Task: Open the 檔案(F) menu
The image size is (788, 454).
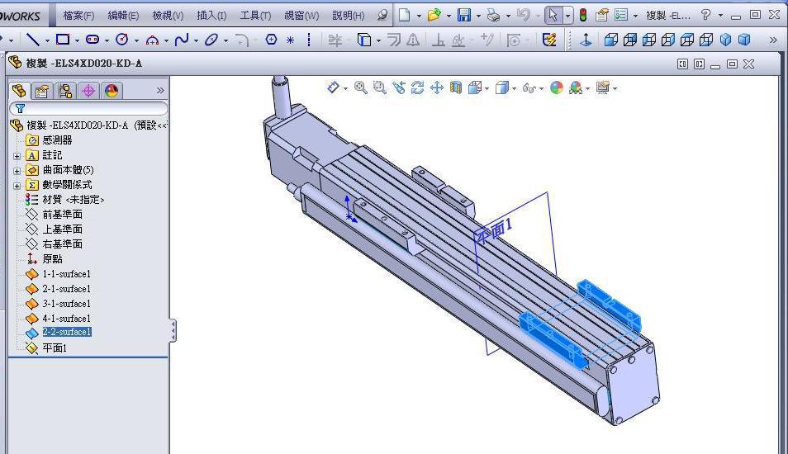Action: (x=78, y=15)
